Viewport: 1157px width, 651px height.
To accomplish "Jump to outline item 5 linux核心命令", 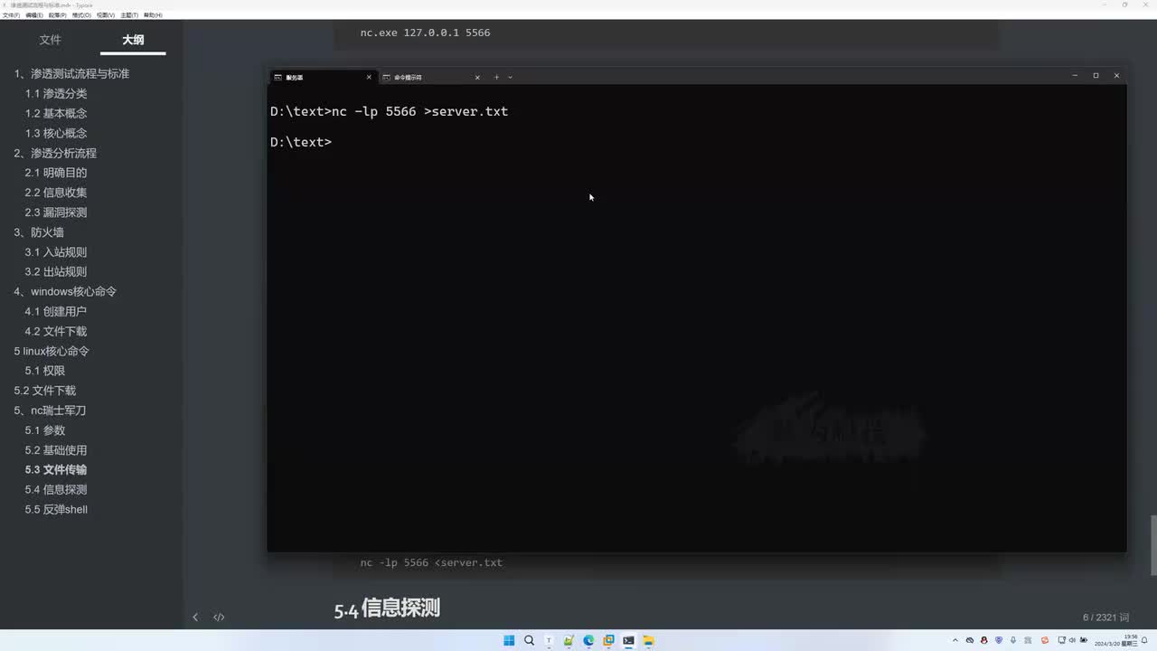I will (52, 351).
